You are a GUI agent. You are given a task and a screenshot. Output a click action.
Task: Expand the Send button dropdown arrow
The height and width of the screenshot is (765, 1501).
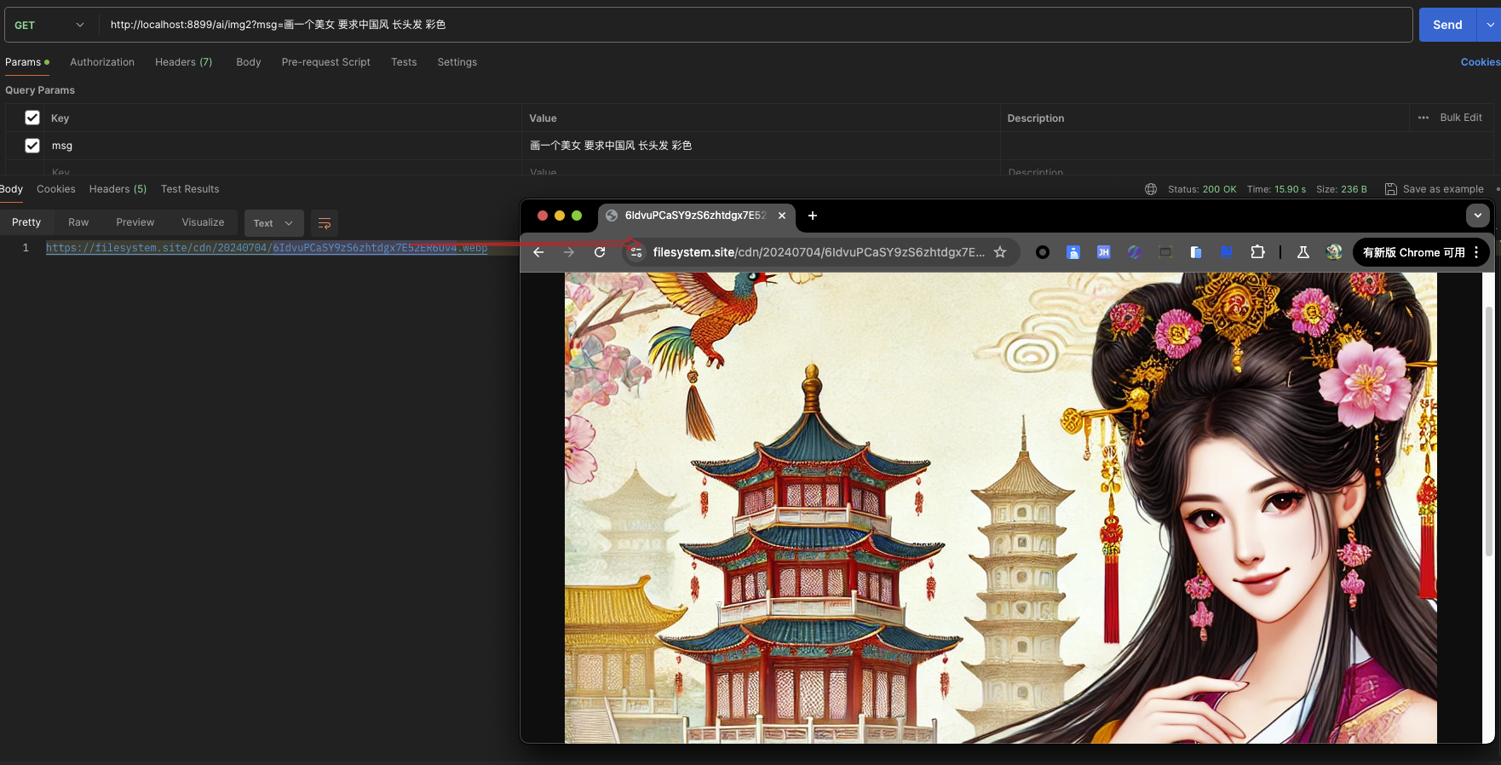[1489, 25]
